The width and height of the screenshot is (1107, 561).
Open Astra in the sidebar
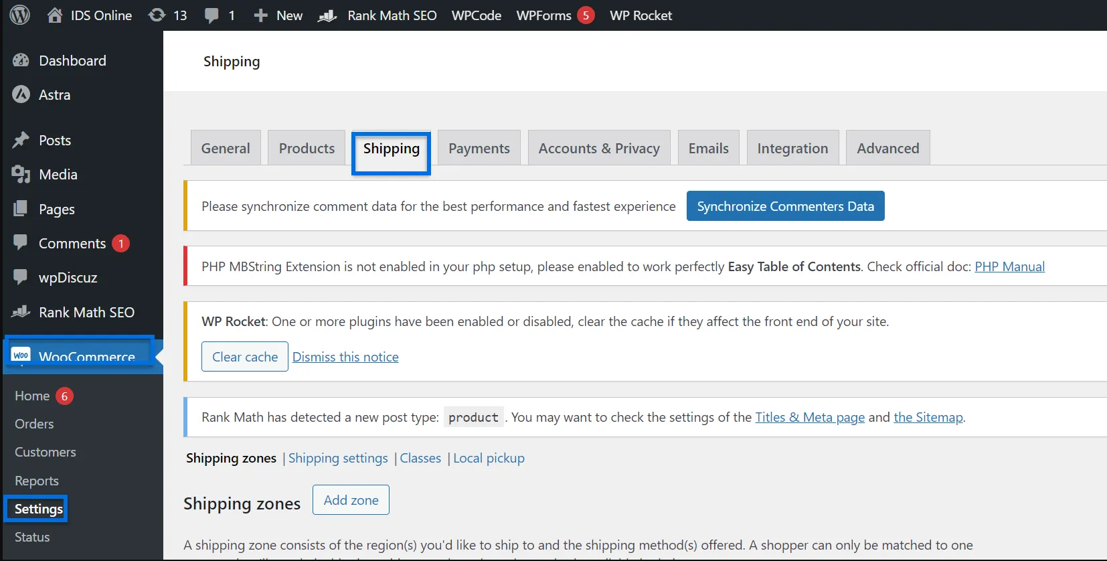54,94
